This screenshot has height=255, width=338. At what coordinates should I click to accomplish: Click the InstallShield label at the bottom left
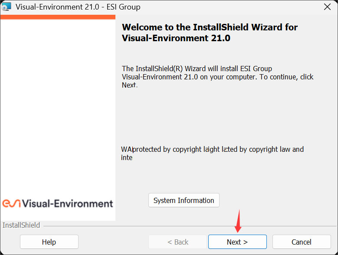(x=21, y=226)
